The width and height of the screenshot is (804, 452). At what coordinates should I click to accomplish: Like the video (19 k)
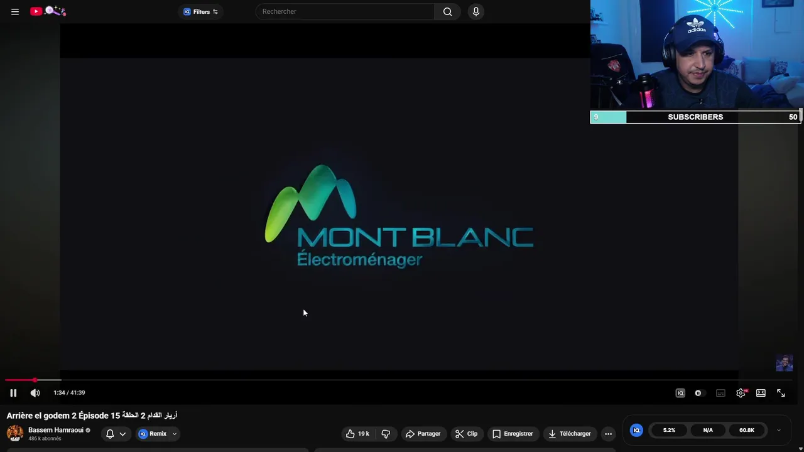357,434
